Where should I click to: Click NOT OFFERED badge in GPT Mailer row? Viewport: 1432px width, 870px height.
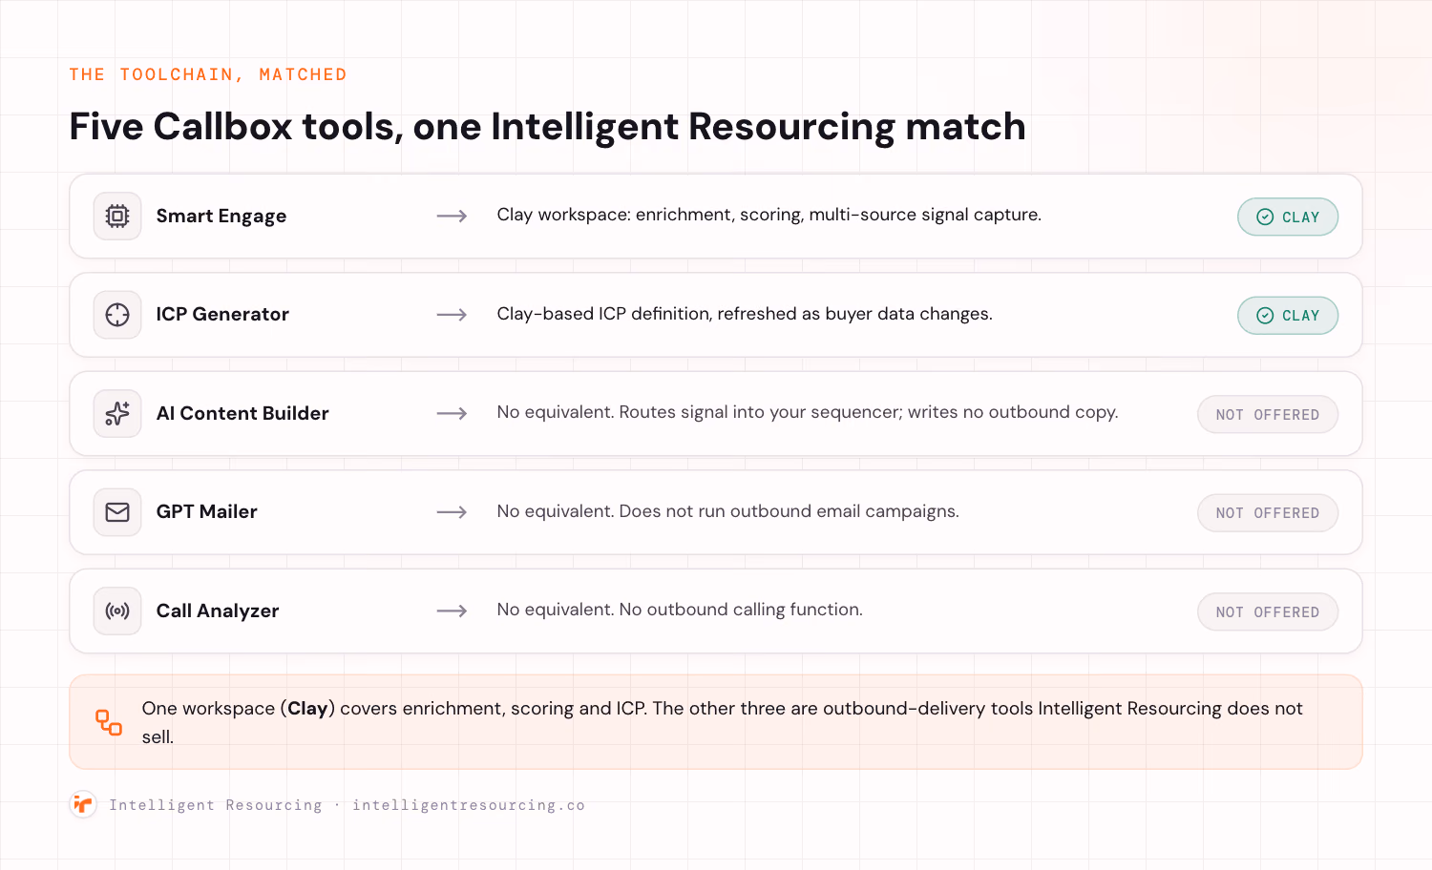[x=1268, y=513]
